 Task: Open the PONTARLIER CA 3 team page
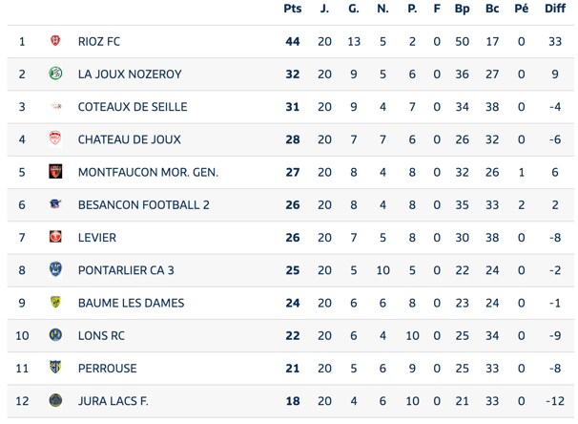[126, 270]
